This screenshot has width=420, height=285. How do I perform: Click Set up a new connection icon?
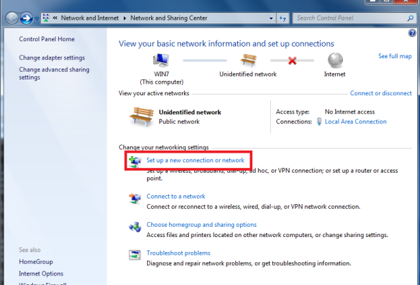click(135, 161)
